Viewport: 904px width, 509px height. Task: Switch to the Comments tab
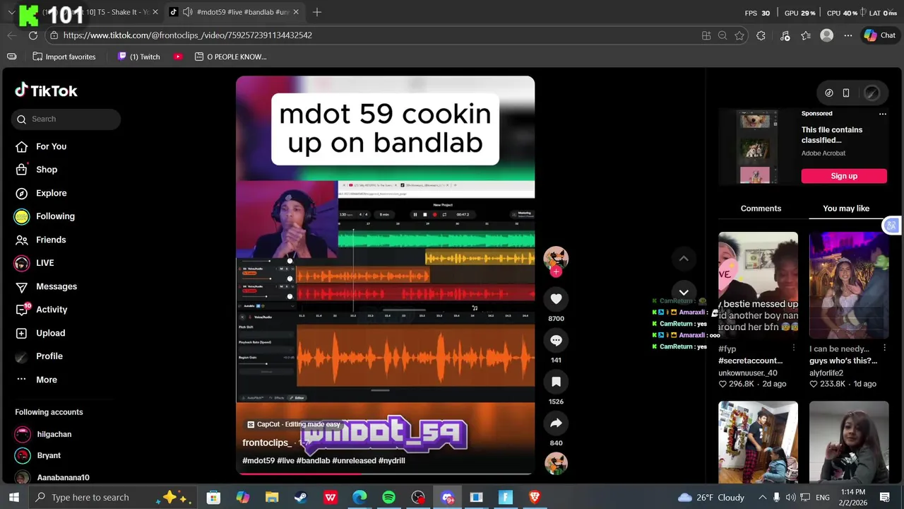[761, 209]
